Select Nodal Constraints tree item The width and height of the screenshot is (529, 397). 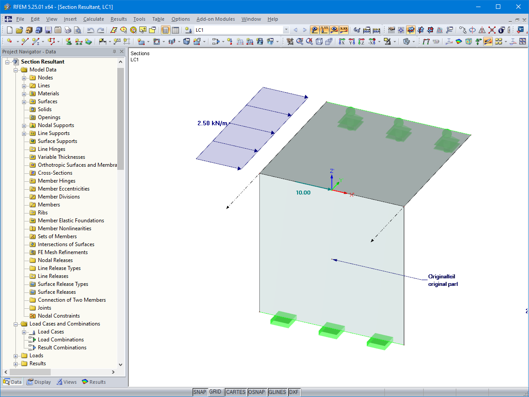pos(59,316)
